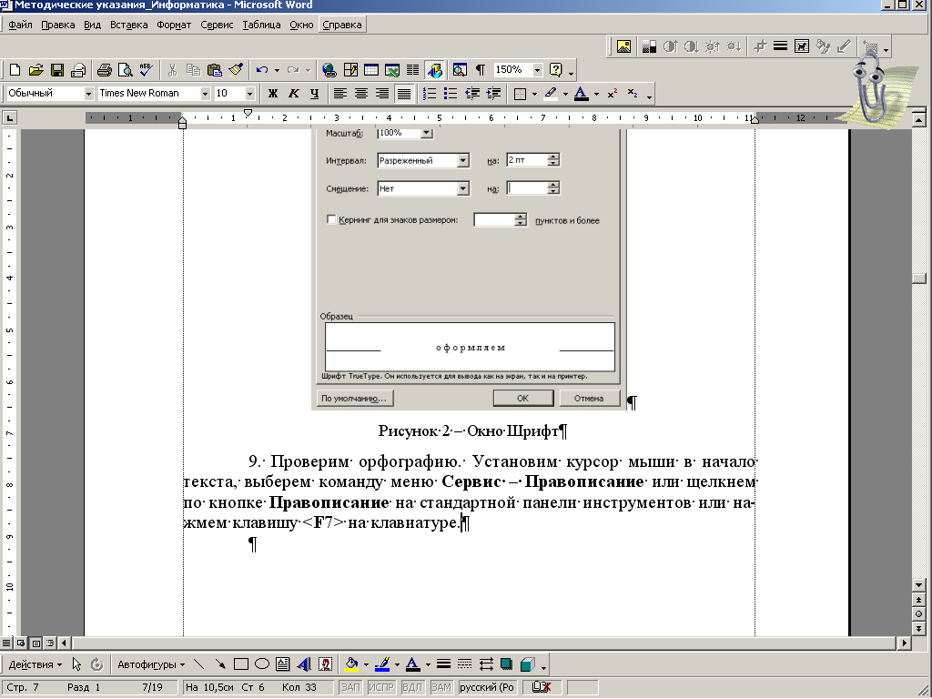
Task: Toggle the show paragraph marks ¶ button
Action: [x=481, y=70]
